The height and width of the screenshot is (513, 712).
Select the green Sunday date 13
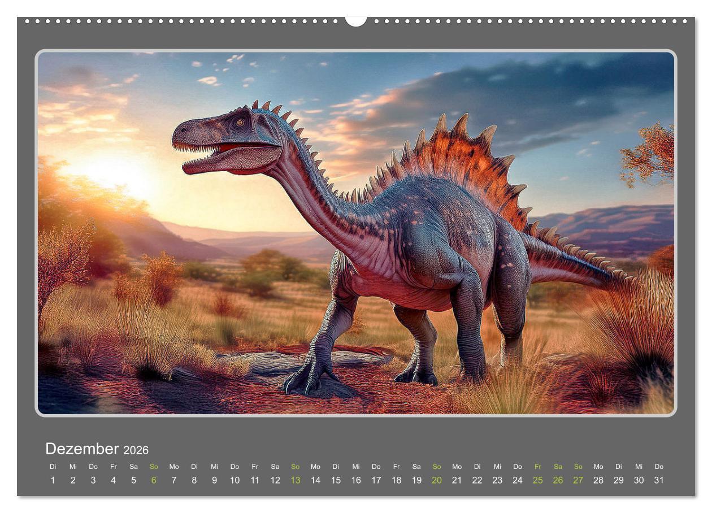295,480
